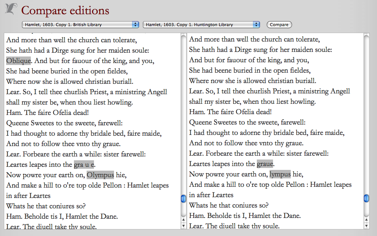Click the left pane scroll up arrow
Image resolution: width=377 pixels, height=236 pixels.
[x=183, y=219]
